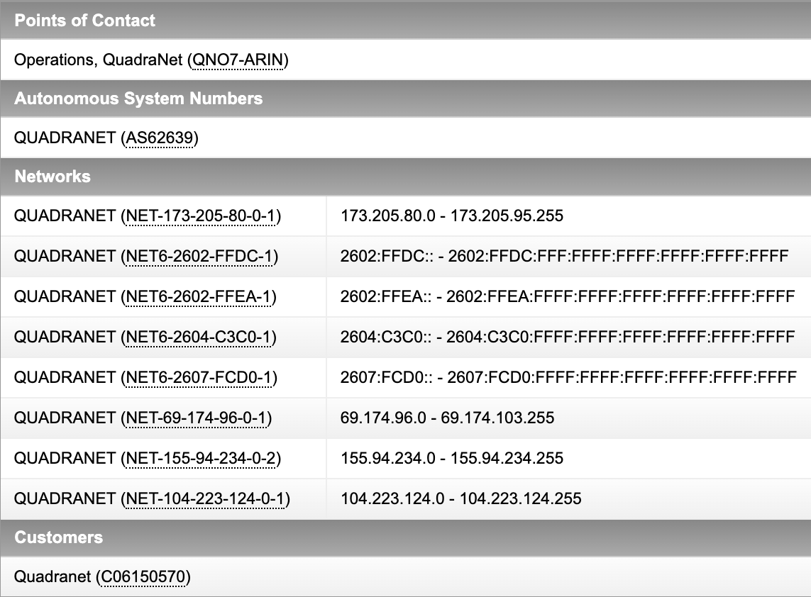The height and width of the screenshot is (597, 811).
Task: Open the NET6-2602-FFEA-1 network link
Action: [199, 296]
